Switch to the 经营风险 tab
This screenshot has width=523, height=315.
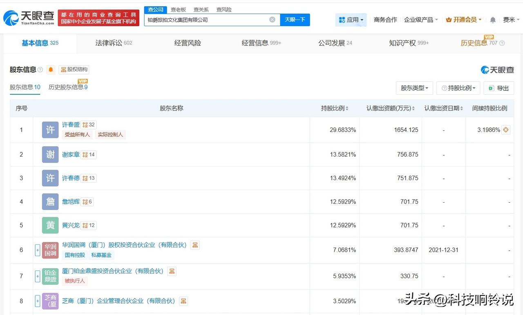click(x=188, y=43)
